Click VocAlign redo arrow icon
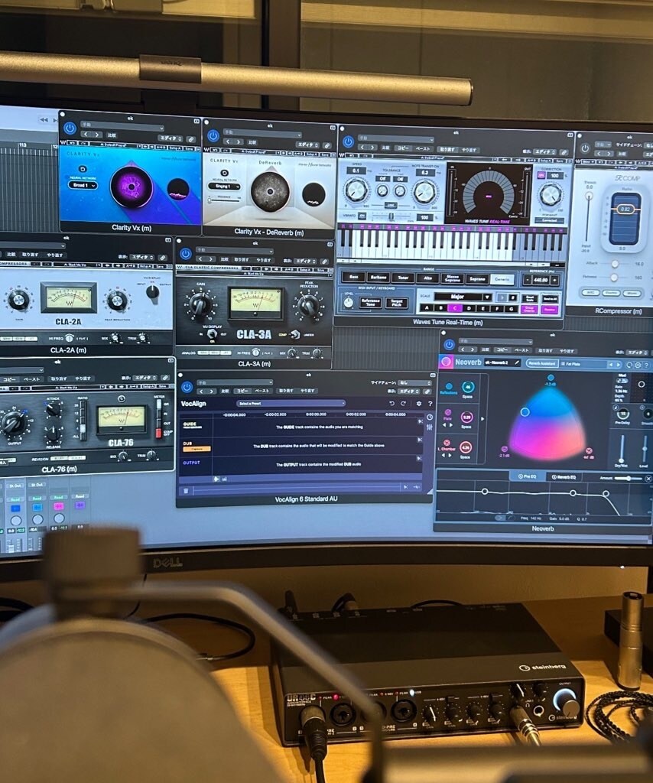 404,404
